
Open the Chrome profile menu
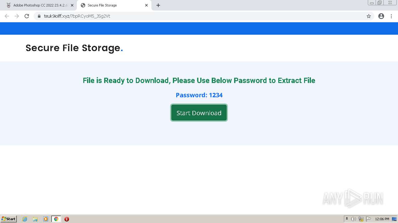(x=381, y=16)
